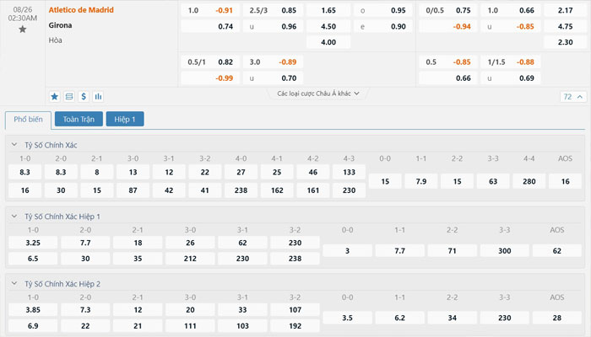This screenshot has height=337, width=591.
Task: Pick full-time away 4-1 score at 162
Action: [x=277, y=190]
